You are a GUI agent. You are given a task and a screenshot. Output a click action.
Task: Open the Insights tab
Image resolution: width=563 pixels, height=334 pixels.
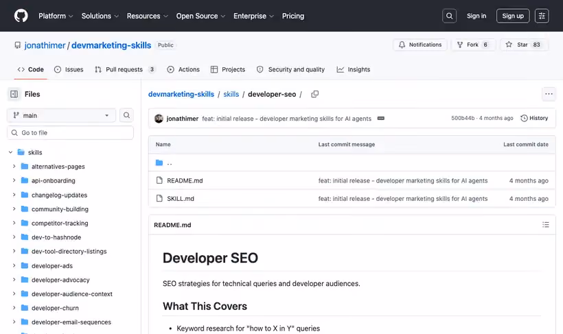[x=354, y=69]
